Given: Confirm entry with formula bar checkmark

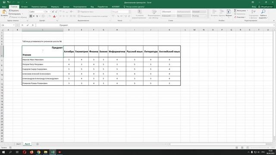Looking at the screenshot, I should pos(28,25).
